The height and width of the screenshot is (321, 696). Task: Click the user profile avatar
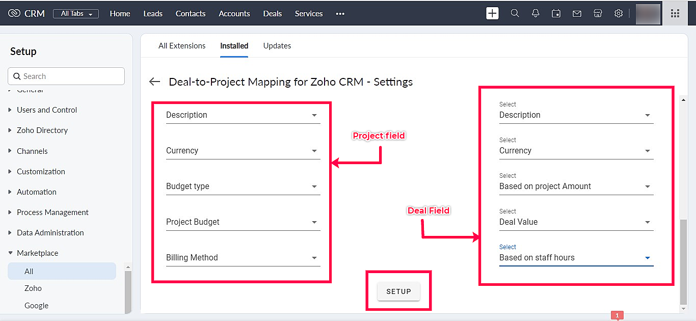coord(648,14)
